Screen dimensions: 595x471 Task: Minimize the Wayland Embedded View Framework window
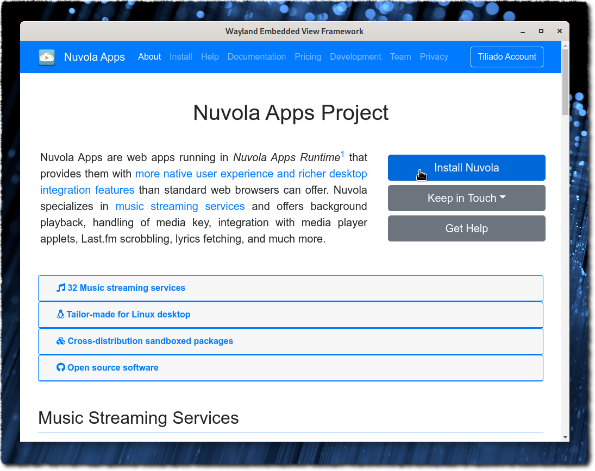pos(523,31)
